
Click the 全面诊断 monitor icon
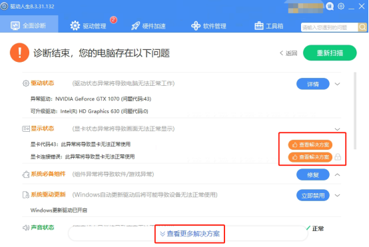pos(15,25)
